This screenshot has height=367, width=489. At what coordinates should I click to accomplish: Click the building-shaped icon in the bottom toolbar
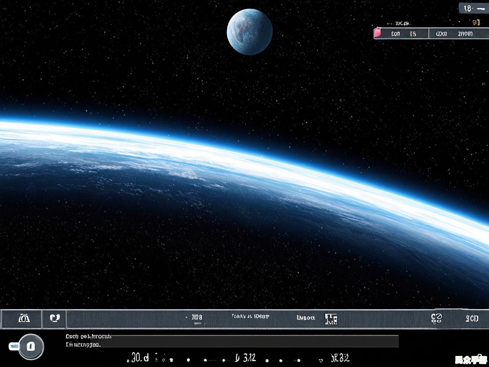(331, 319)
